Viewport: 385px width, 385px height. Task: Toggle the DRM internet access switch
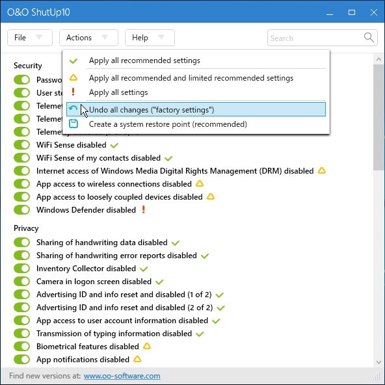coord(21,171)
